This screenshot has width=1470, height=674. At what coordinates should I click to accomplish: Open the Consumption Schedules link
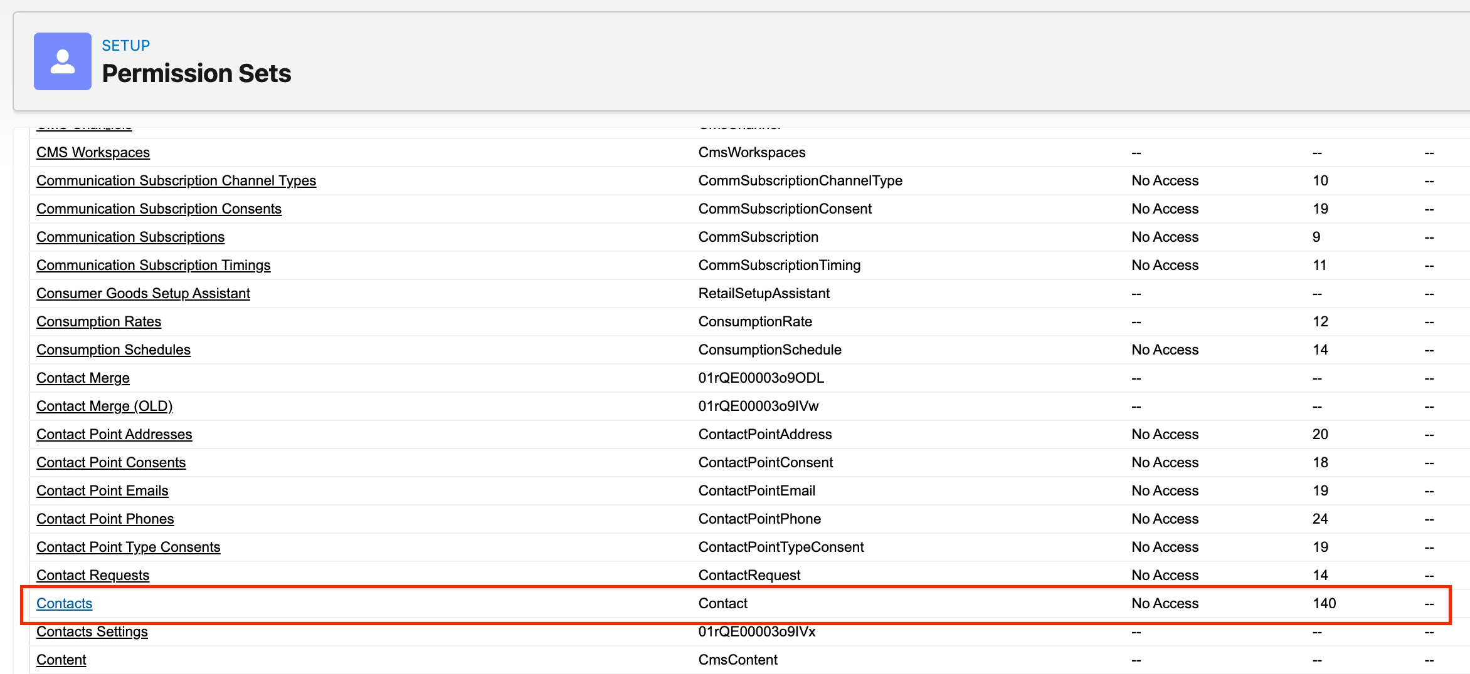(x=114, y=350)
